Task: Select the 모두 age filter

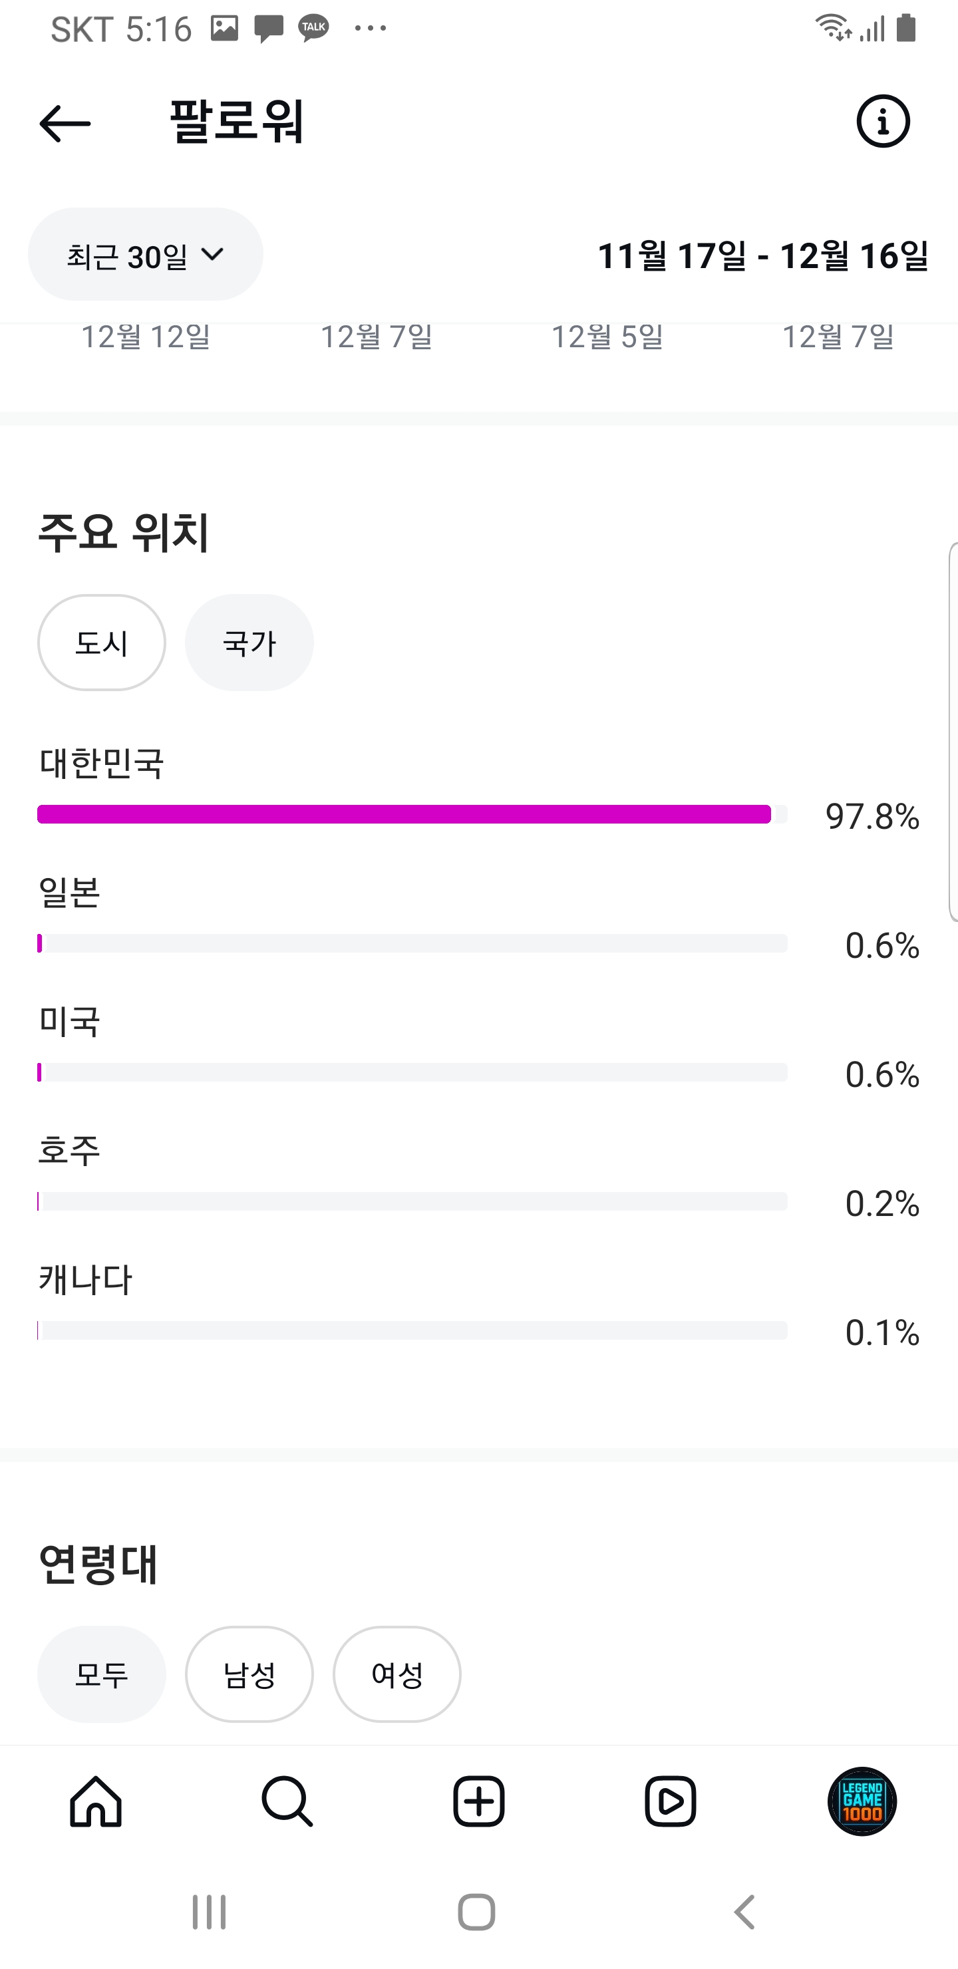Action: [102, 1674]
